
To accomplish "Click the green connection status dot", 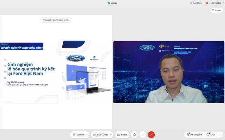I will 223,3.
